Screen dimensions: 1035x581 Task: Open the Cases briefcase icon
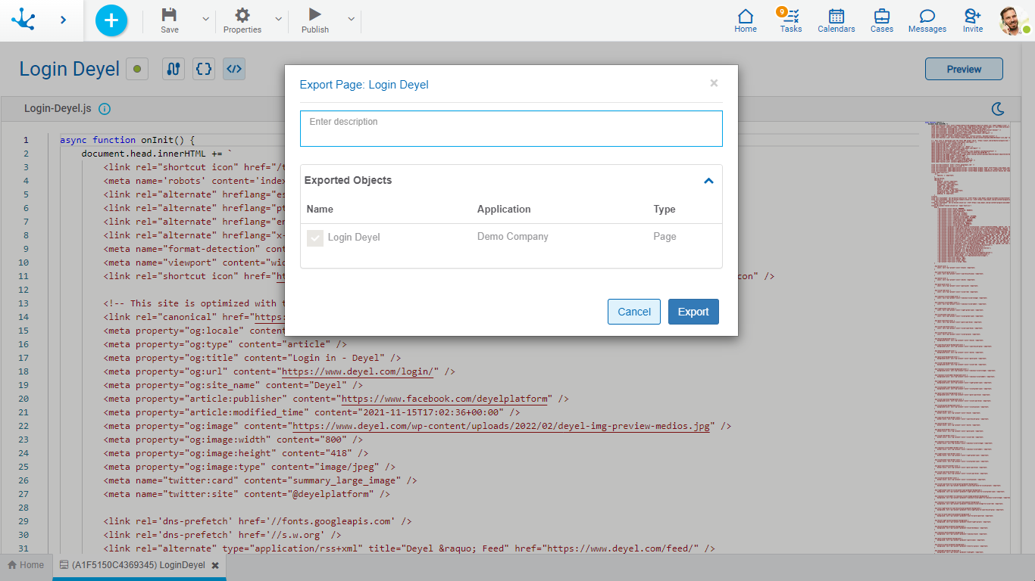(882, 20)
